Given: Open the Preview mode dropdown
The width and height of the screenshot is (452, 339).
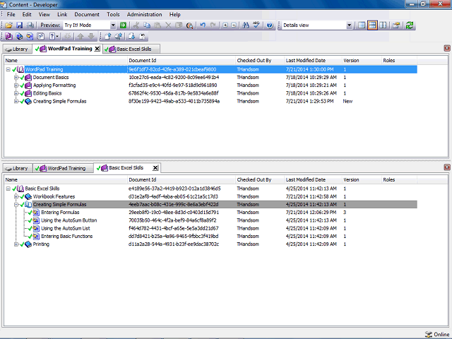Looking at the screenshot, I should point(113,25).
